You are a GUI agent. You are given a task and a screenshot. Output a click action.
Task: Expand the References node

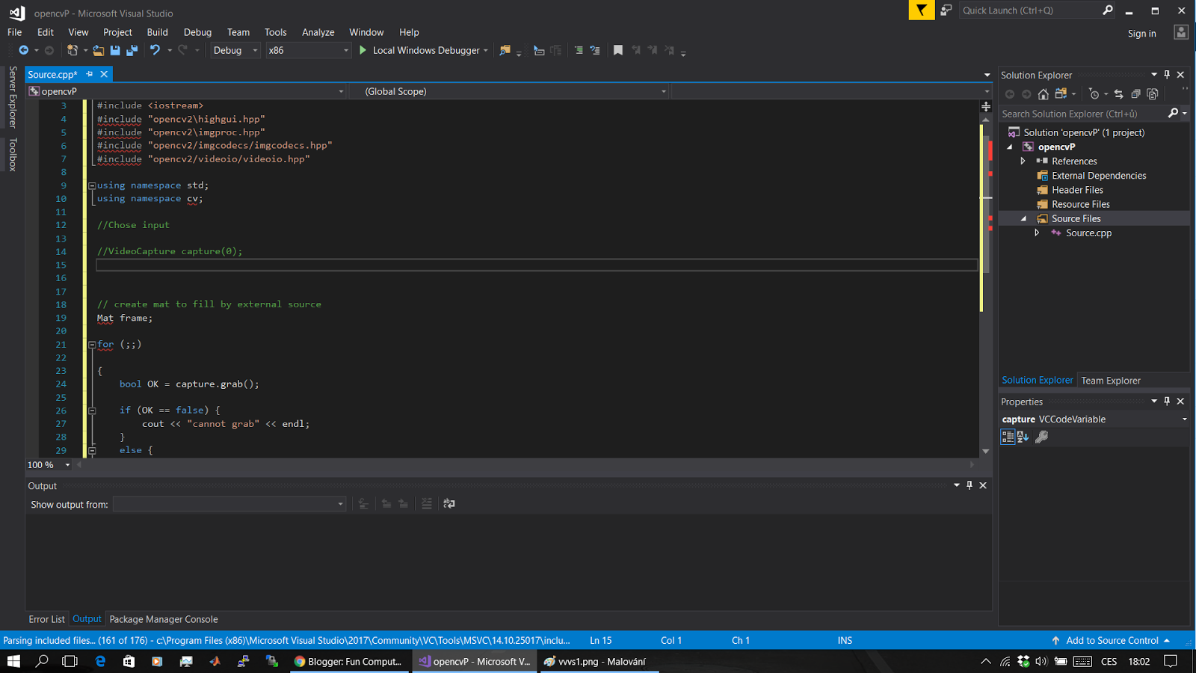click(1023, 161)
